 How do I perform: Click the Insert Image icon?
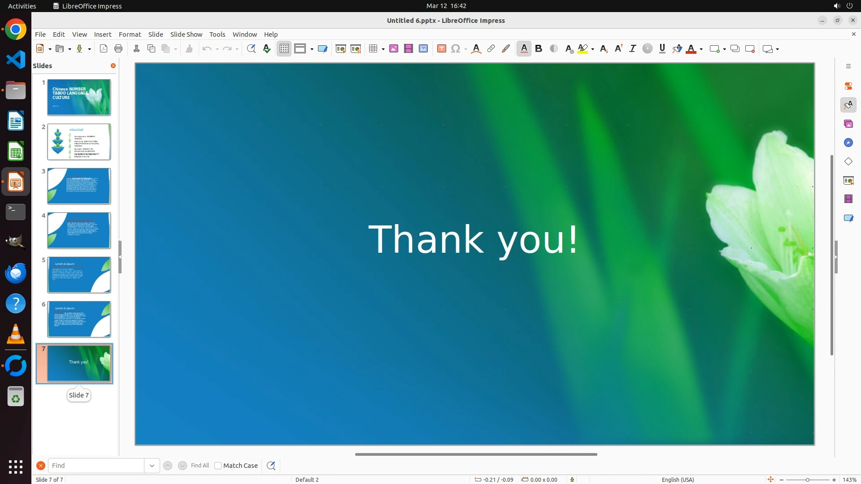[x=394, y=49]
